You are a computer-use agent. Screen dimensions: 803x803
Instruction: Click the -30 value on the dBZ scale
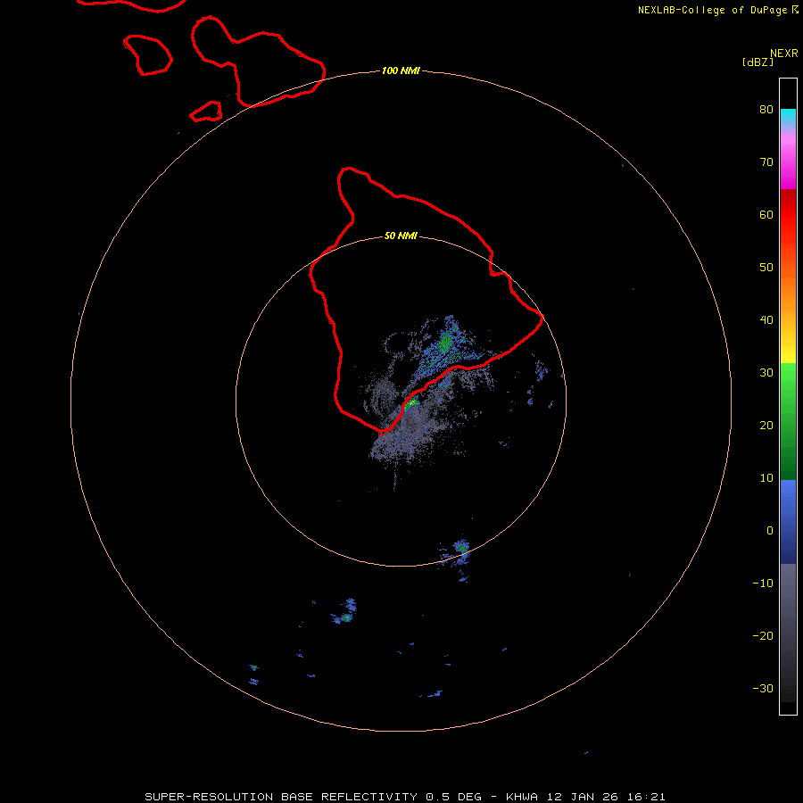(763, 689)
